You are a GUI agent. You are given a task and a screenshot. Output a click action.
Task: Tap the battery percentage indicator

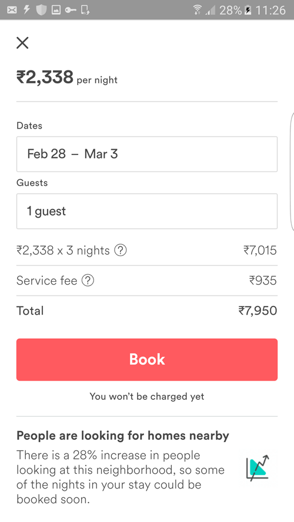(230, 11)
